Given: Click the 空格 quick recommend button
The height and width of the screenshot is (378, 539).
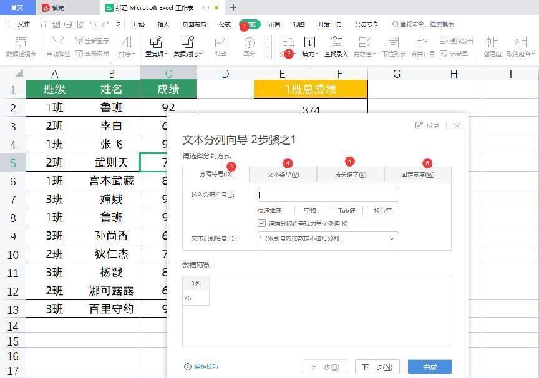Looking at the screenshot, I should (x=309, y=210).
